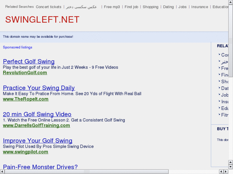Visit www.swingpilot.com link

point(26,152)
